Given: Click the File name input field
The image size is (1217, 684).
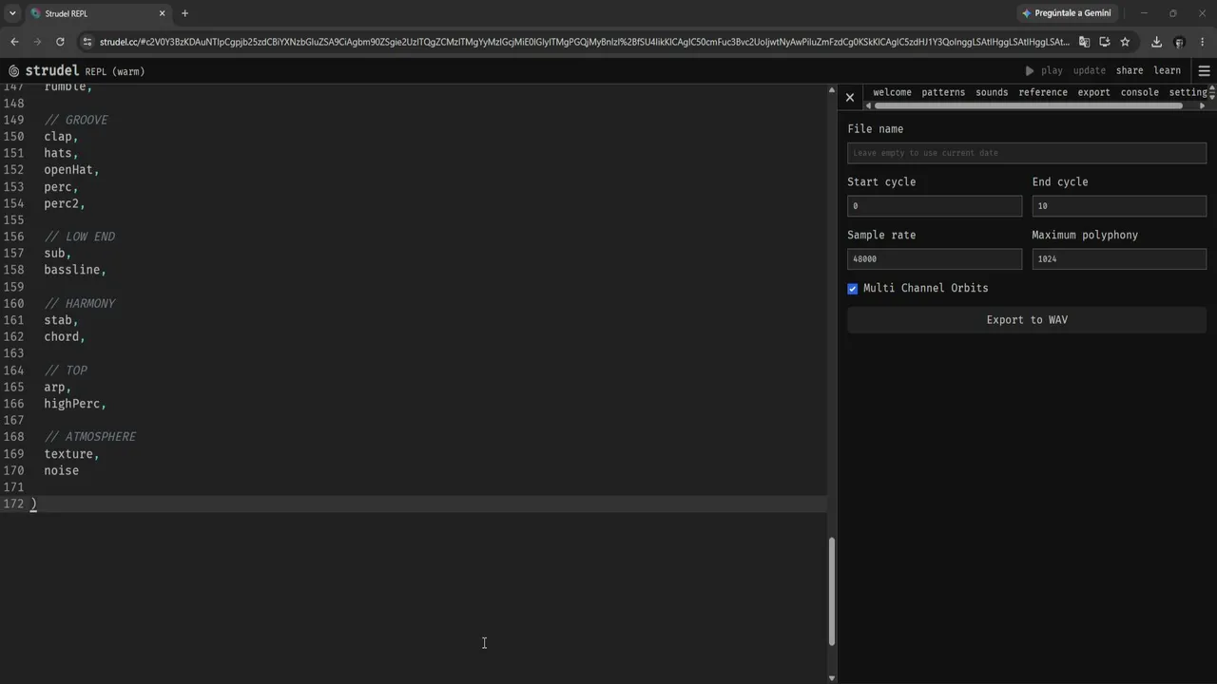Looking at the screenshot, I should pyautogui.click(x=1027, y=153).
